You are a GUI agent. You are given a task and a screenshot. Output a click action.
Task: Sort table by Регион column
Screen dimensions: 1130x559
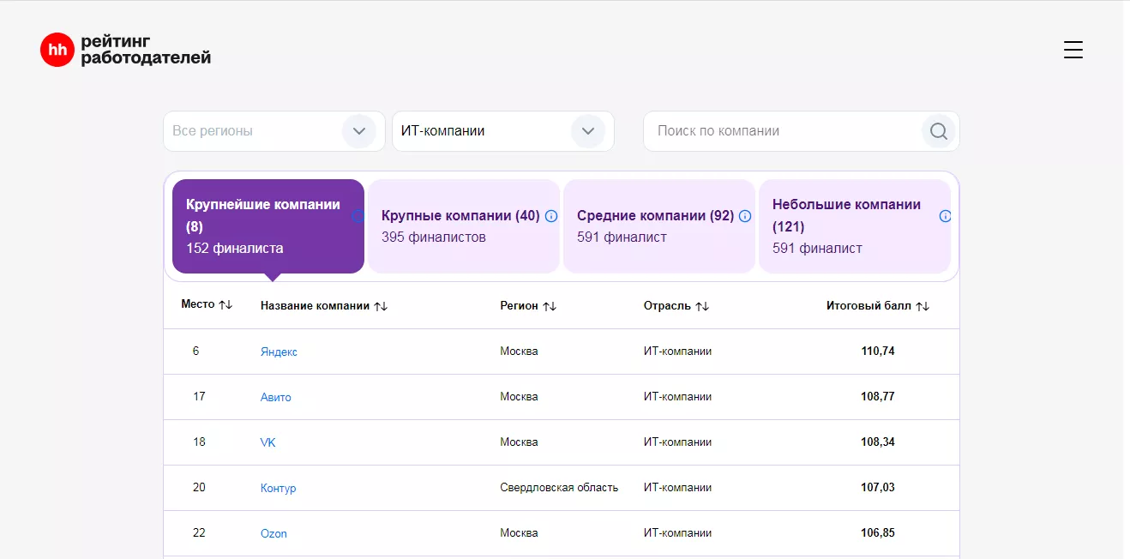click(550, 306)
